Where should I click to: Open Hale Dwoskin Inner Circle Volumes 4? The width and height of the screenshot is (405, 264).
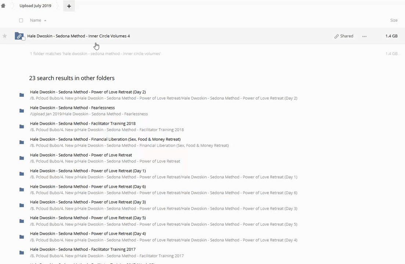point(79,36)
